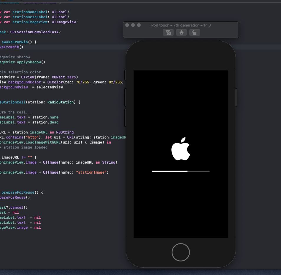
Task: Click '78/255' red value in UIColor
Action: pos(83,82)
